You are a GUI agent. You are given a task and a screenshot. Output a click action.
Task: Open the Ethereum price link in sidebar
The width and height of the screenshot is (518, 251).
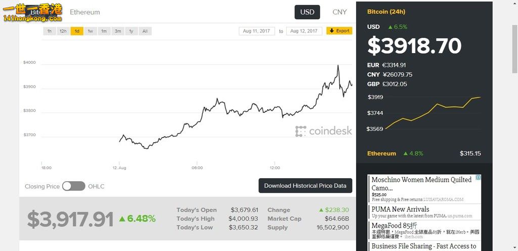382,153
